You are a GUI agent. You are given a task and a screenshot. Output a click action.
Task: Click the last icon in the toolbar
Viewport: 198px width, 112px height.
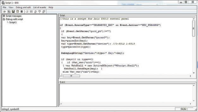coord(44,12)
